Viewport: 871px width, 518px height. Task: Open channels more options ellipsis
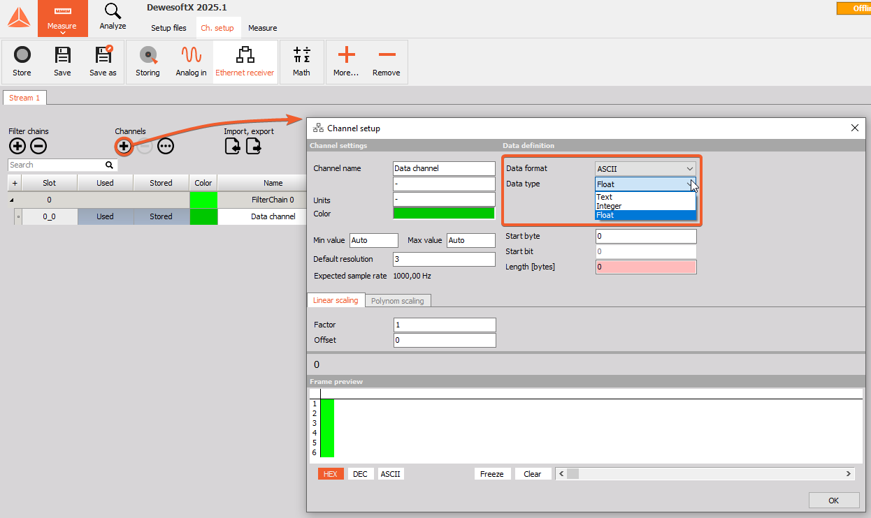(165, 146)
